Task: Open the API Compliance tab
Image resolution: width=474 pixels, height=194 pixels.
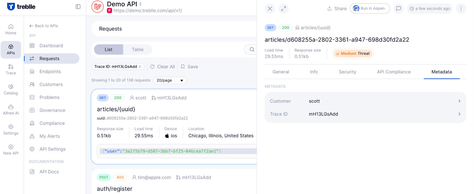Action: pos(394,72)
